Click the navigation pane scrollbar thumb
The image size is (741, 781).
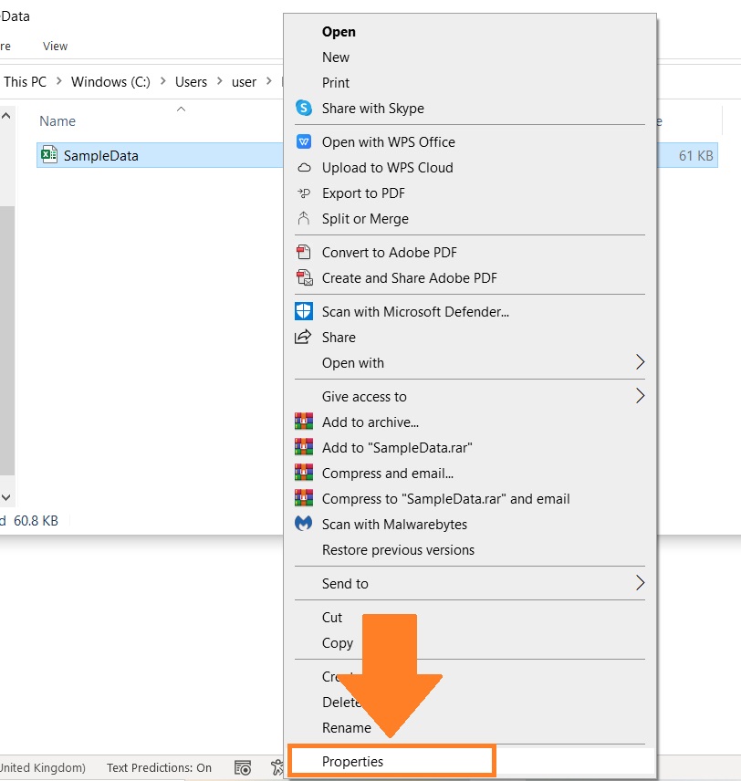pyautogui.click(x=7, y=341)
